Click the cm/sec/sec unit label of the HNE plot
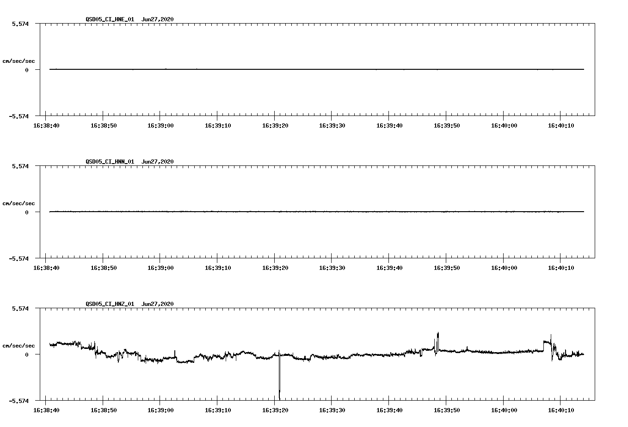This screenshot has width=628, height=427. tap(18, 61)
